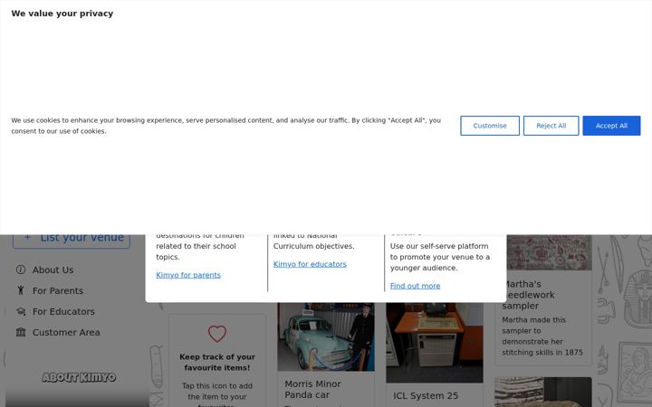Viewport: 652px width, 407px height.
Task: Open the Customise cookie settings
Action: [490, 126]
